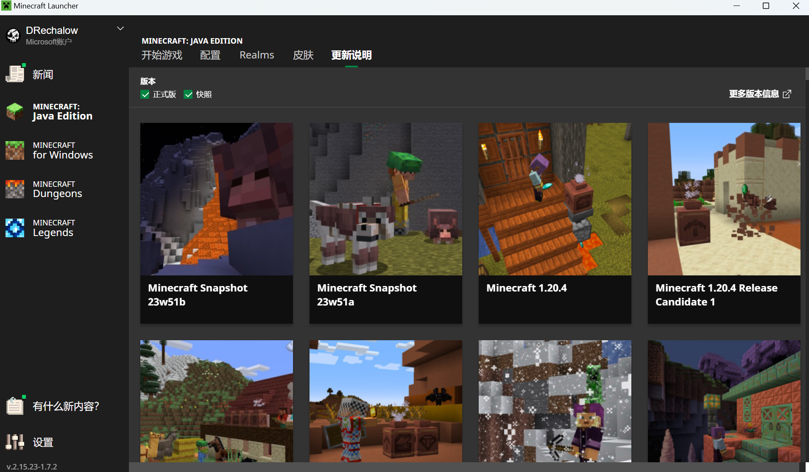Maximize the Minecraft Launcher window
The height and width of the screenshot is (472, 809).
pos(766,6)
